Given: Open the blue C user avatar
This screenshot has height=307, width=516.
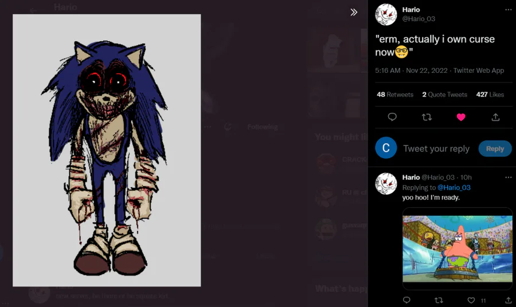Looking at the screenshot, I should [386, 148].
